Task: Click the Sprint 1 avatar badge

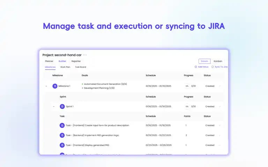Action: 62,106
